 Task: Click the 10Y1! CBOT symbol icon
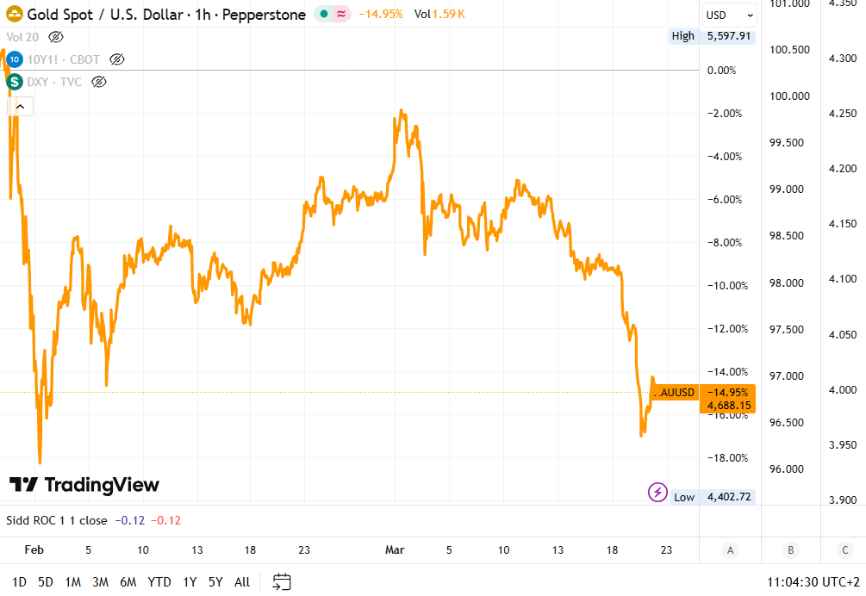pyautogui.click(x=15, y=59)
